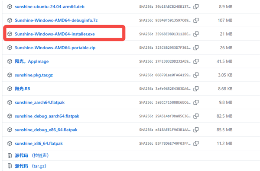Download sunshine_x86_64.flatpak
This screenshot has width=260, height=171.
click(39, 143)
